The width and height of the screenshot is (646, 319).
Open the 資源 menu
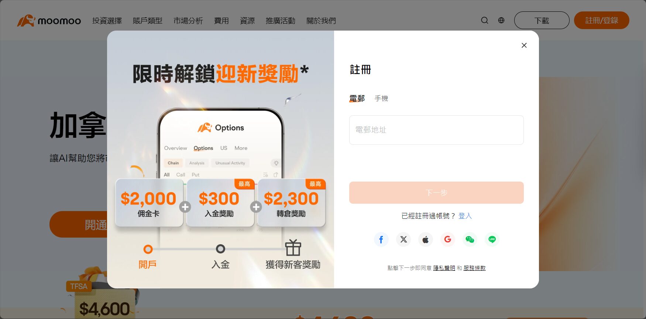tap(247, 21)
